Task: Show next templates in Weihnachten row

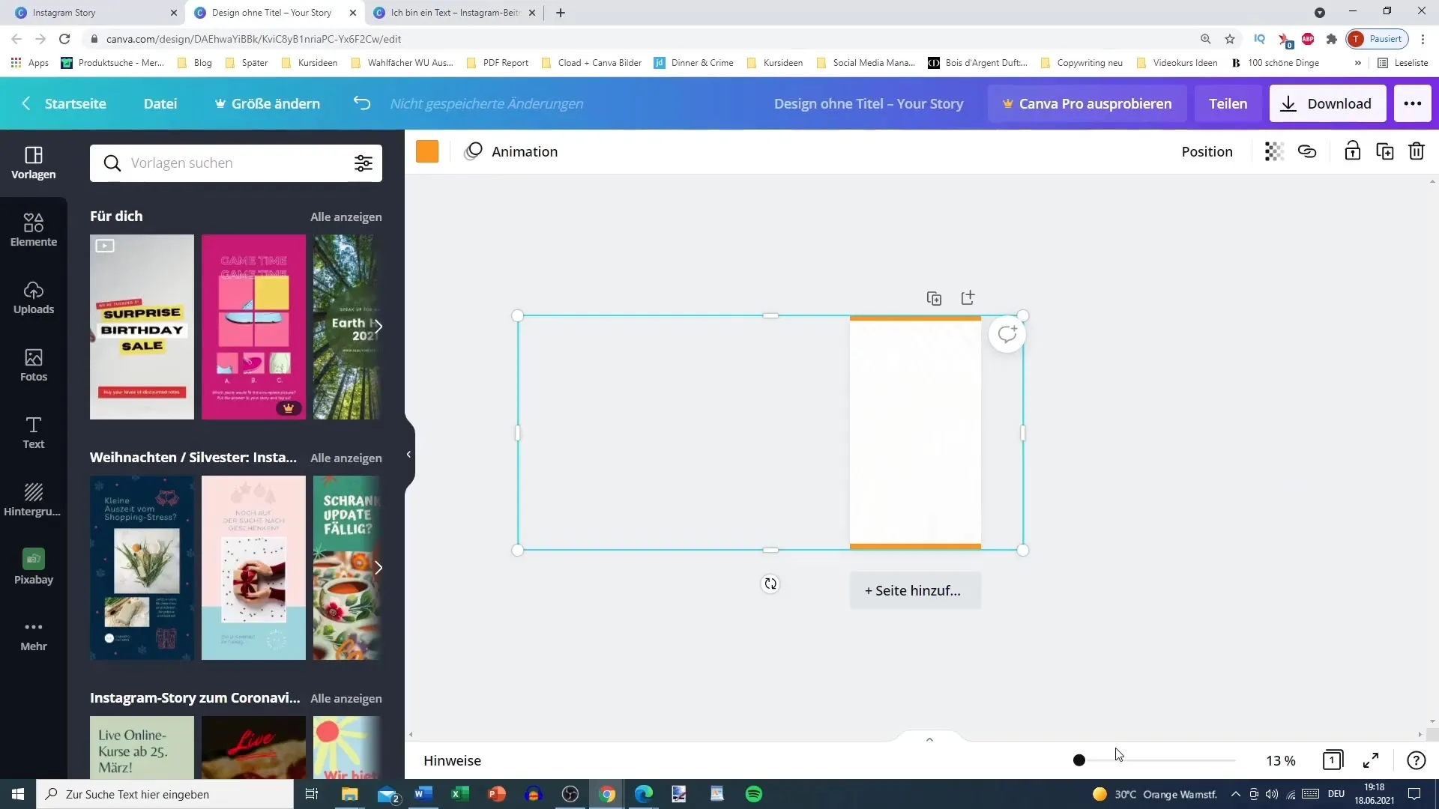Action: point(378,568)
